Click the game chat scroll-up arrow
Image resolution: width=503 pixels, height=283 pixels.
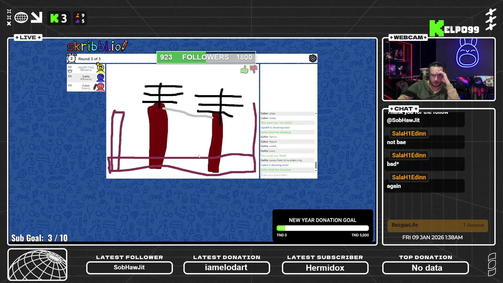click(316, 113)
